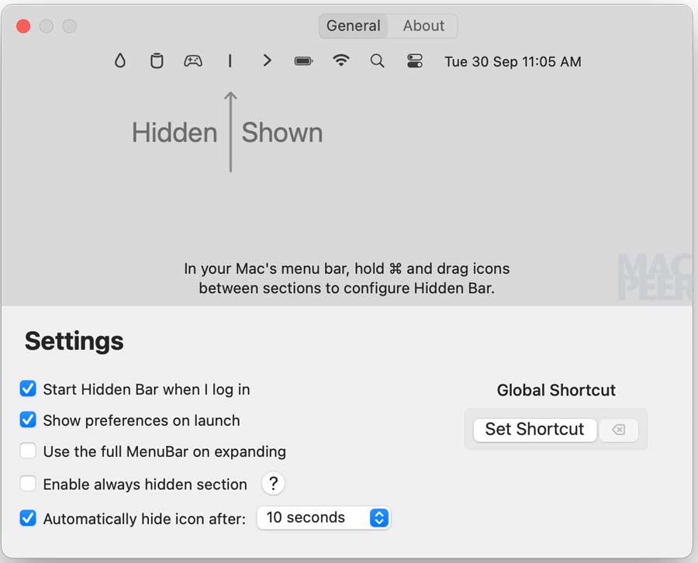
Task: Switch to the About tab
Action: (423, 26)
